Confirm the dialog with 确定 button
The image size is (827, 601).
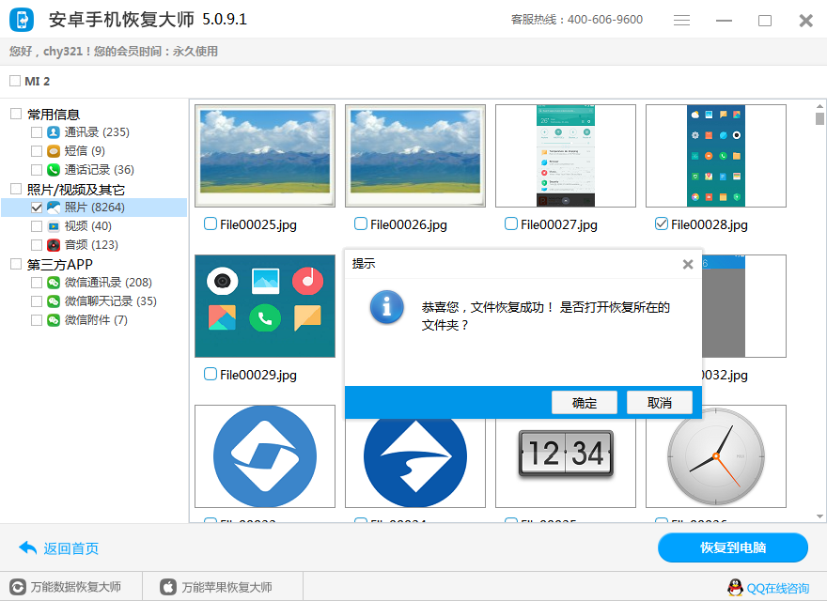[x=584, y=402]
